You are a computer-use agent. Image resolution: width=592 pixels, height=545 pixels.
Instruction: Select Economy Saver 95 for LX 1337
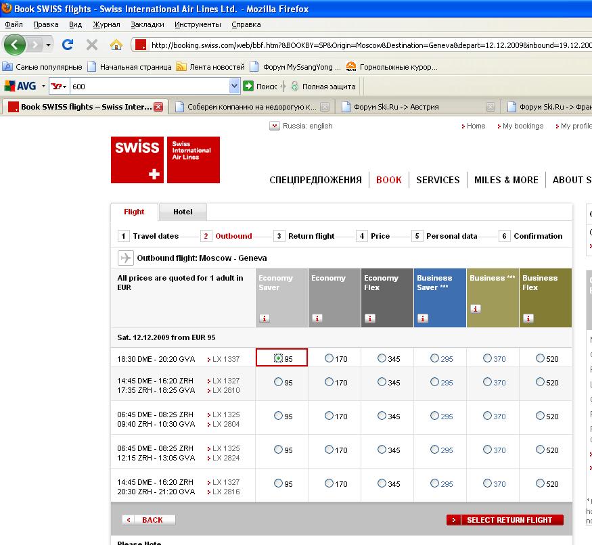point(278,358)
